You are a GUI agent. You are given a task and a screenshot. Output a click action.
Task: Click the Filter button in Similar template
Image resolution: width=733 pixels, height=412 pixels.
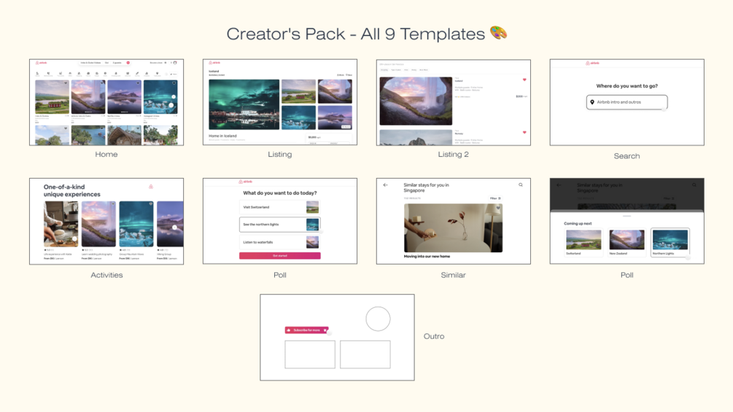pos(495,198)
